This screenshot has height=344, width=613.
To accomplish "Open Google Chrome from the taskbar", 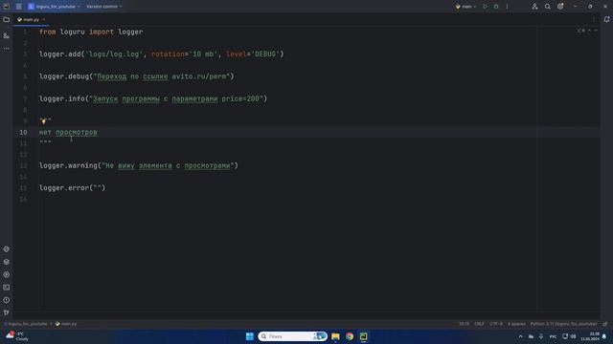I will click(350, 336).
